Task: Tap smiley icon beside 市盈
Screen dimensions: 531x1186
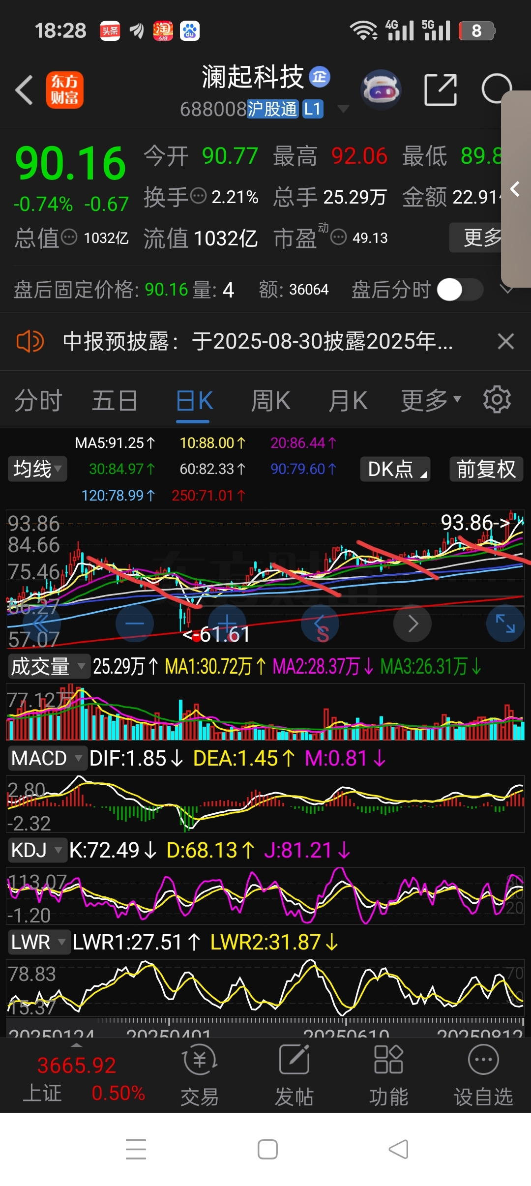Action: click(338, 237)
